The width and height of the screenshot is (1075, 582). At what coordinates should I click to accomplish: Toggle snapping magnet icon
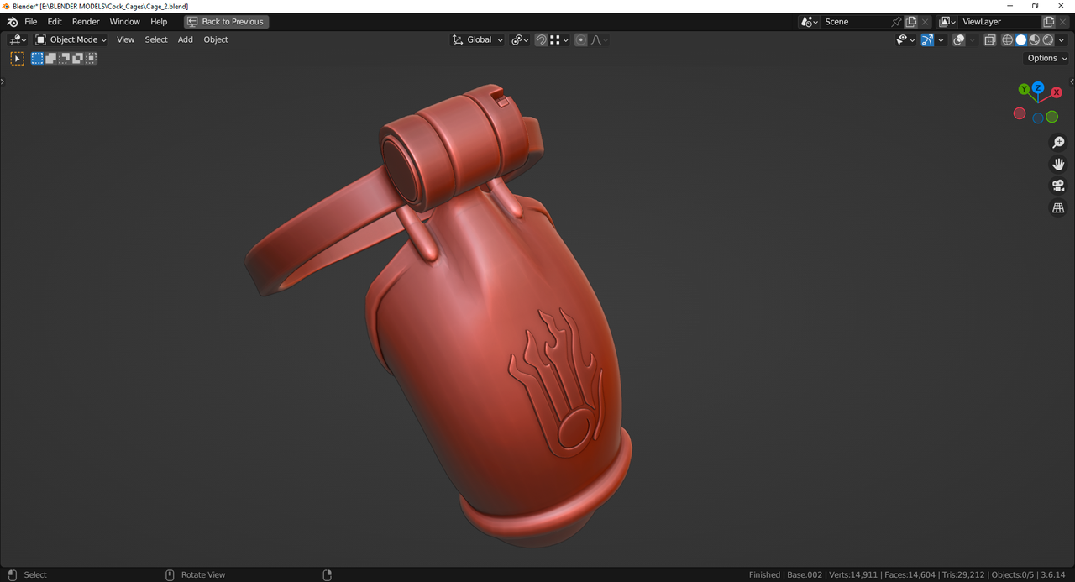[x=541, y=39]
